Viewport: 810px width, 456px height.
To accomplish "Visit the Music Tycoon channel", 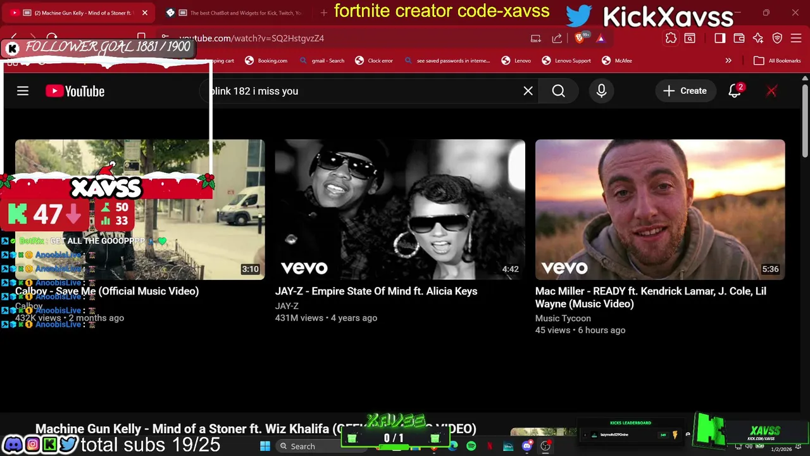I will point(563,319).
